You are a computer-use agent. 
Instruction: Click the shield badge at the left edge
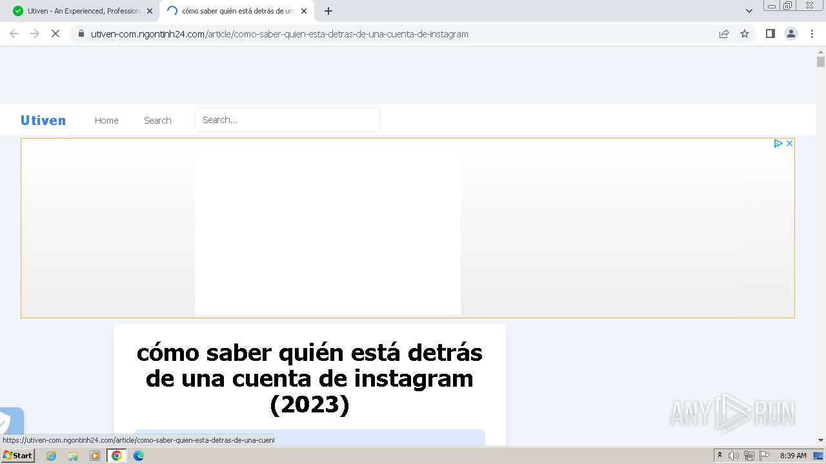(x=10, y=421)
